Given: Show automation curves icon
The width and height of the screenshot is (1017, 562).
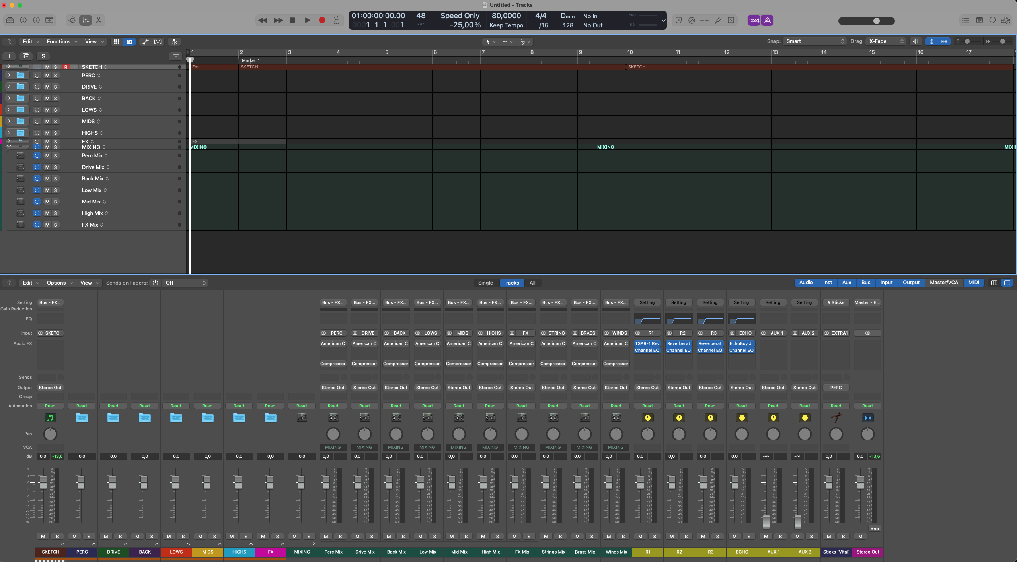Looking at the screenshot, I should pos(145,41).
